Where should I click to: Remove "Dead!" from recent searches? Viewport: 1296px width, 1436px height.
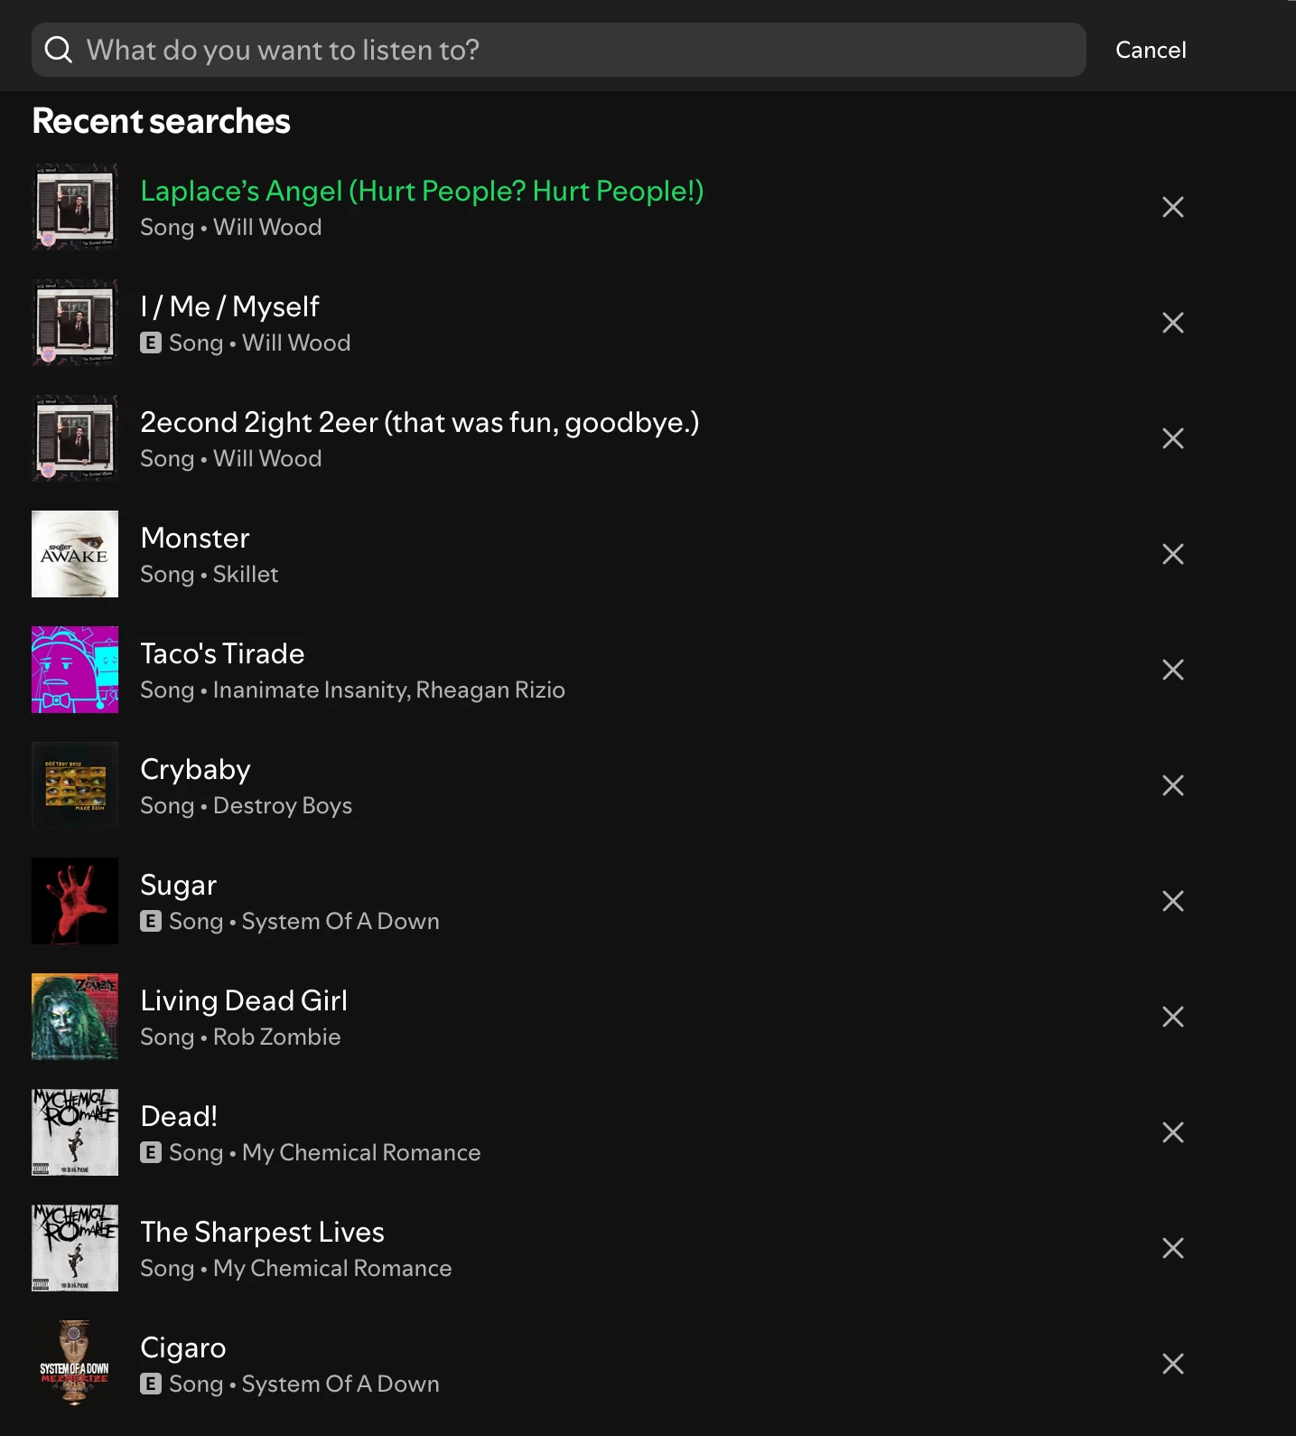point(1172,1132)
